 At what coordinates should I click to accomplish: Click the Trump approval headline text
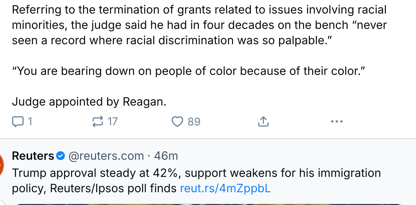[196, 181]
